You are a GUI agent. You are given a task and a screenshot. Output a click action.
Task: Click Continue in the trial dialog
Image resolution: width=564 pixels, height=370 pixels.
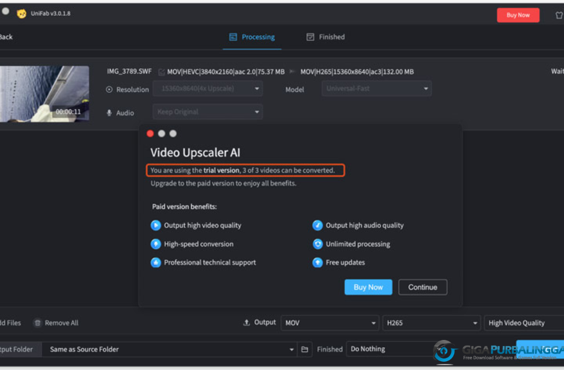coord(423,287)
